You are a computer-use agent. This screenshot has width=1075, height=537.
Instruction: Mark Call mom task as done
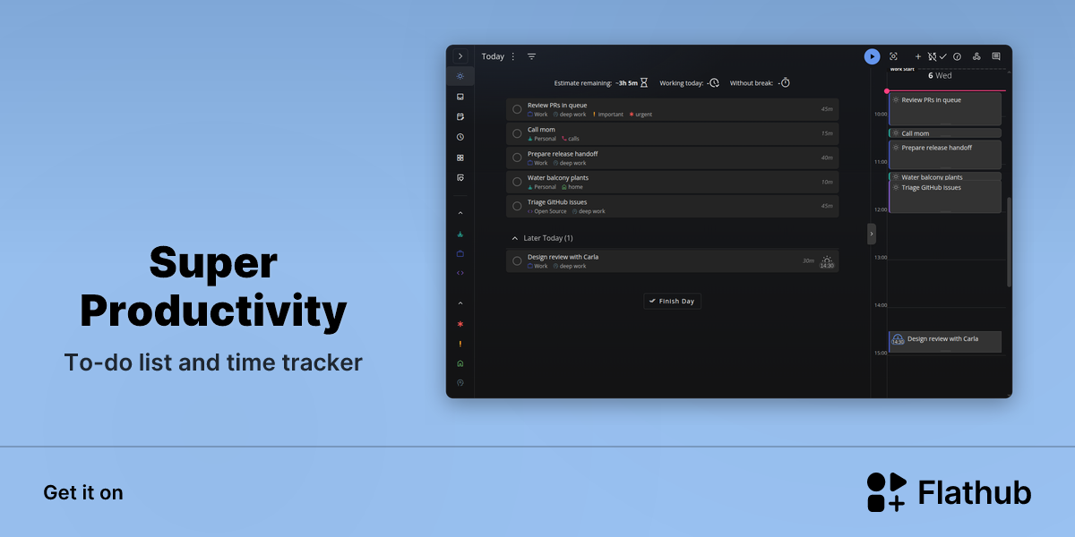click(517, 133)
